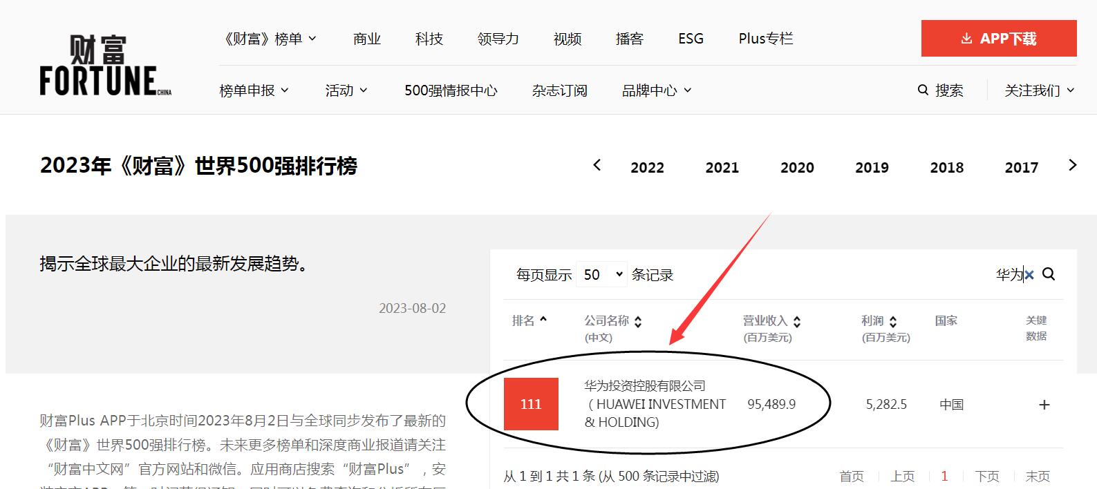This screenshot has width=1097, height=489.
Task: Click the 国家 column header
Action: click(x=946, y=320)
